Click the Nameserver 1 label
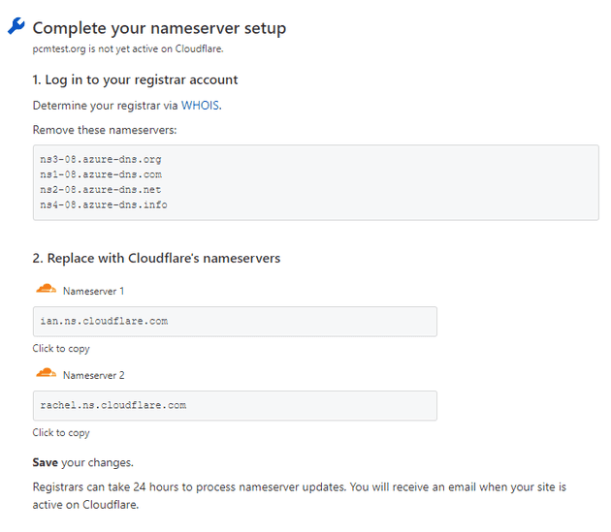 coord(93,291)
